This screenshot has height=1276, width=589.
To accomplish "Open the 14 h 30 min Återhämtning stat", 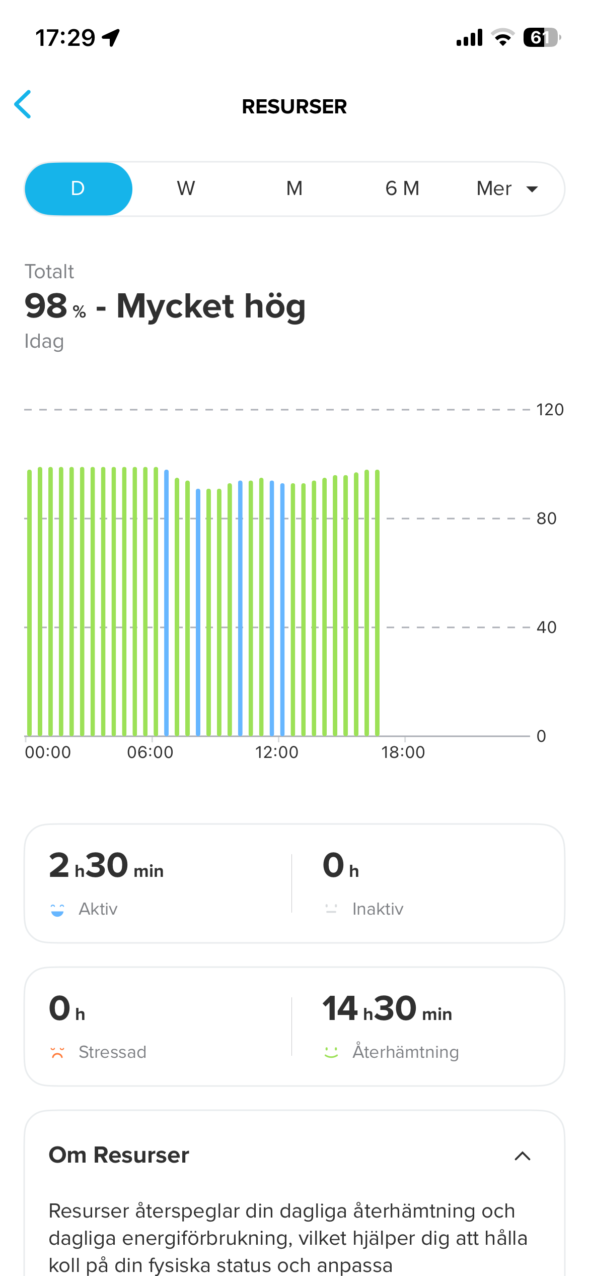I will pos(428,1026).
